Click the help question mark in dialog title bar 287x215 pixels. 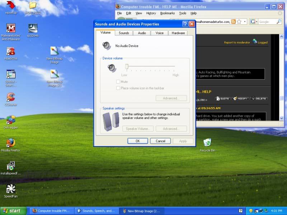pyautogui.click(x=185, y=24)
